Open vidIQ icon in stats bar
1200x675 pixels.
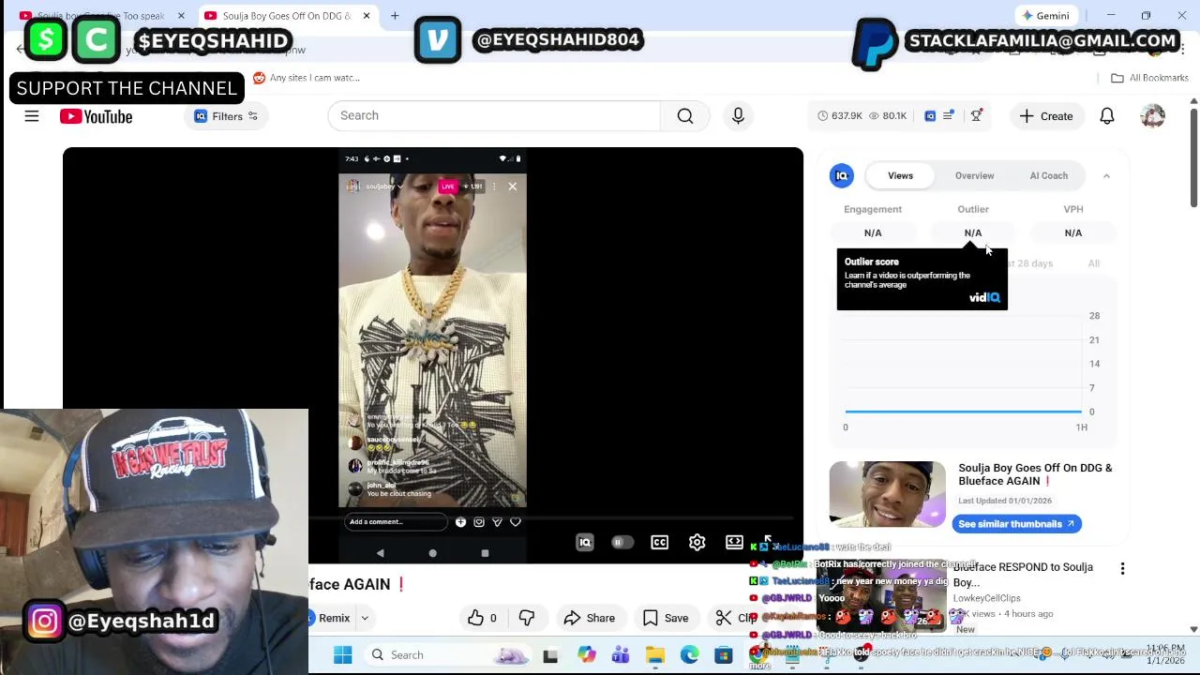[930, 116]
